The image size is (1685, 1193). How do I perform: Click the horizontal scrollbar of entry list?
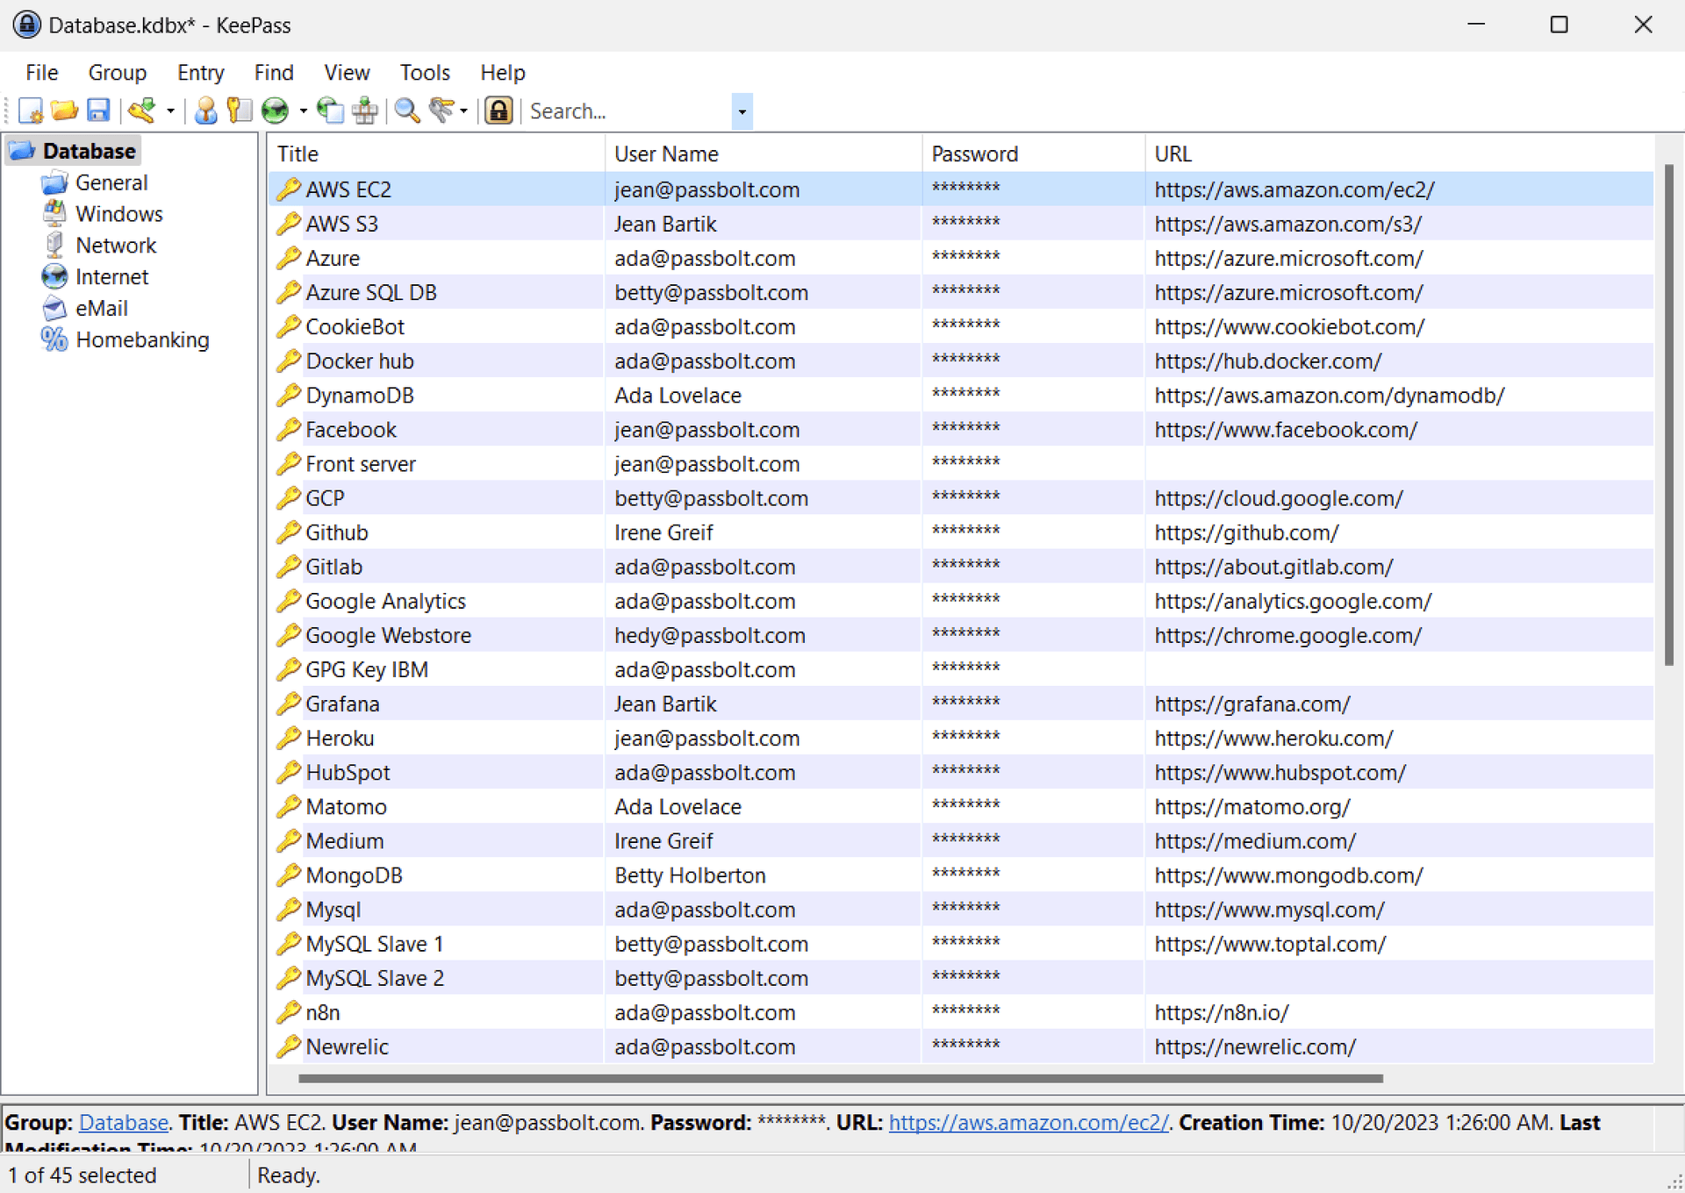click(840, 1079)
